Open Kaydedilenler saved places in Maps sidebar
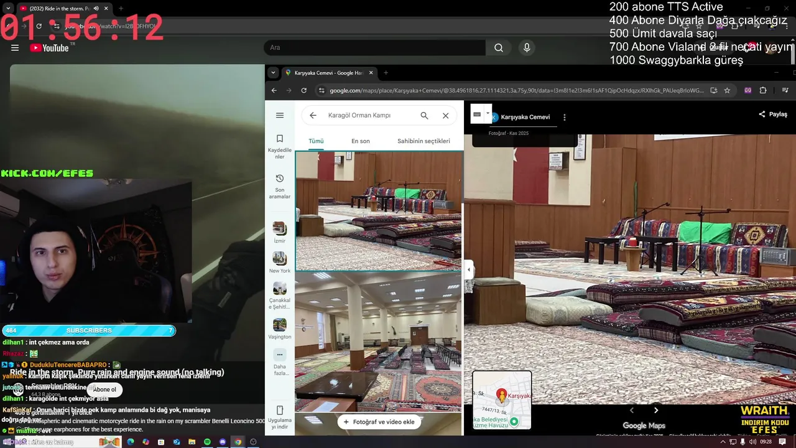 [280, 146]
